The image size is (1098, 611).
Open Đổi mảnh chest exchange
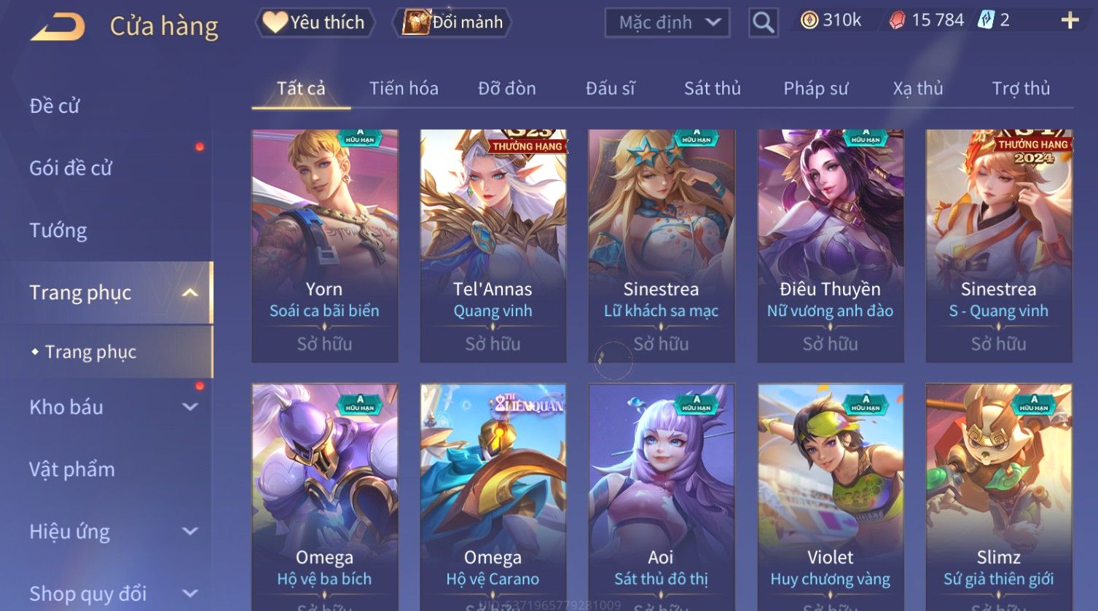coord(452,23)
